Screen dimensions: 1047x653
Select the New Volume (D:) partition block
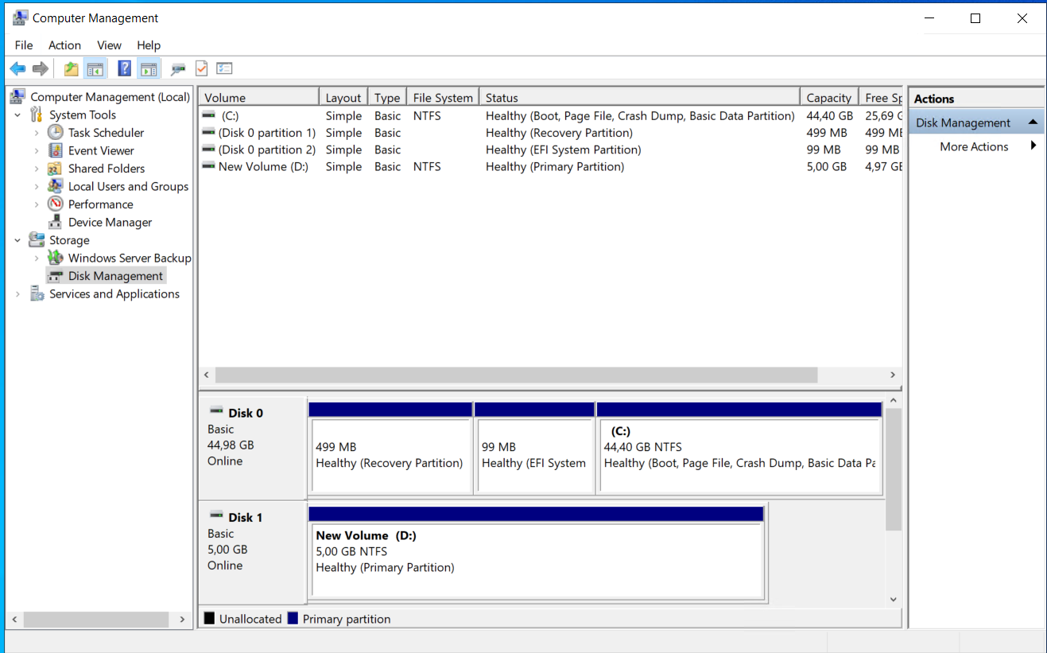coord(537,552)
